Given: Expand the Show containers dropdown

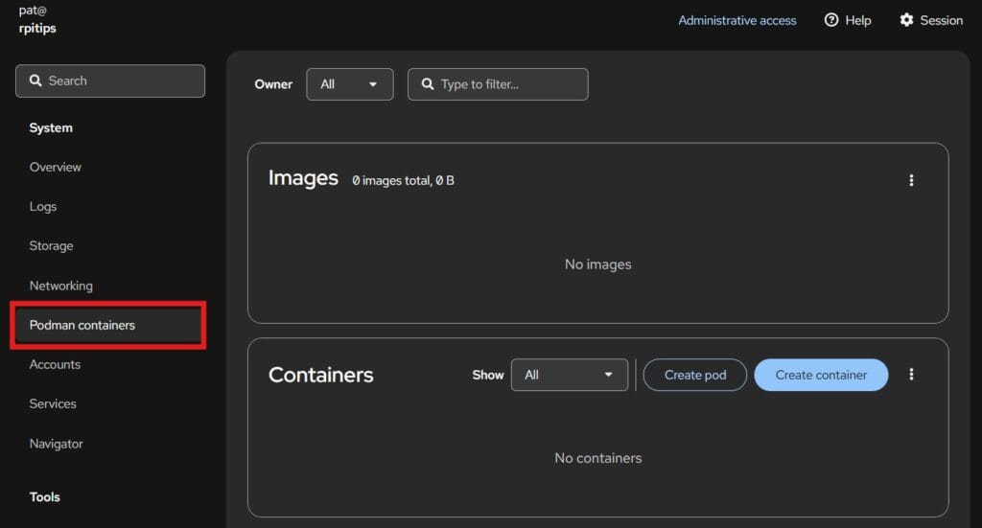Looking at the screenshot, I should point(569,375).
